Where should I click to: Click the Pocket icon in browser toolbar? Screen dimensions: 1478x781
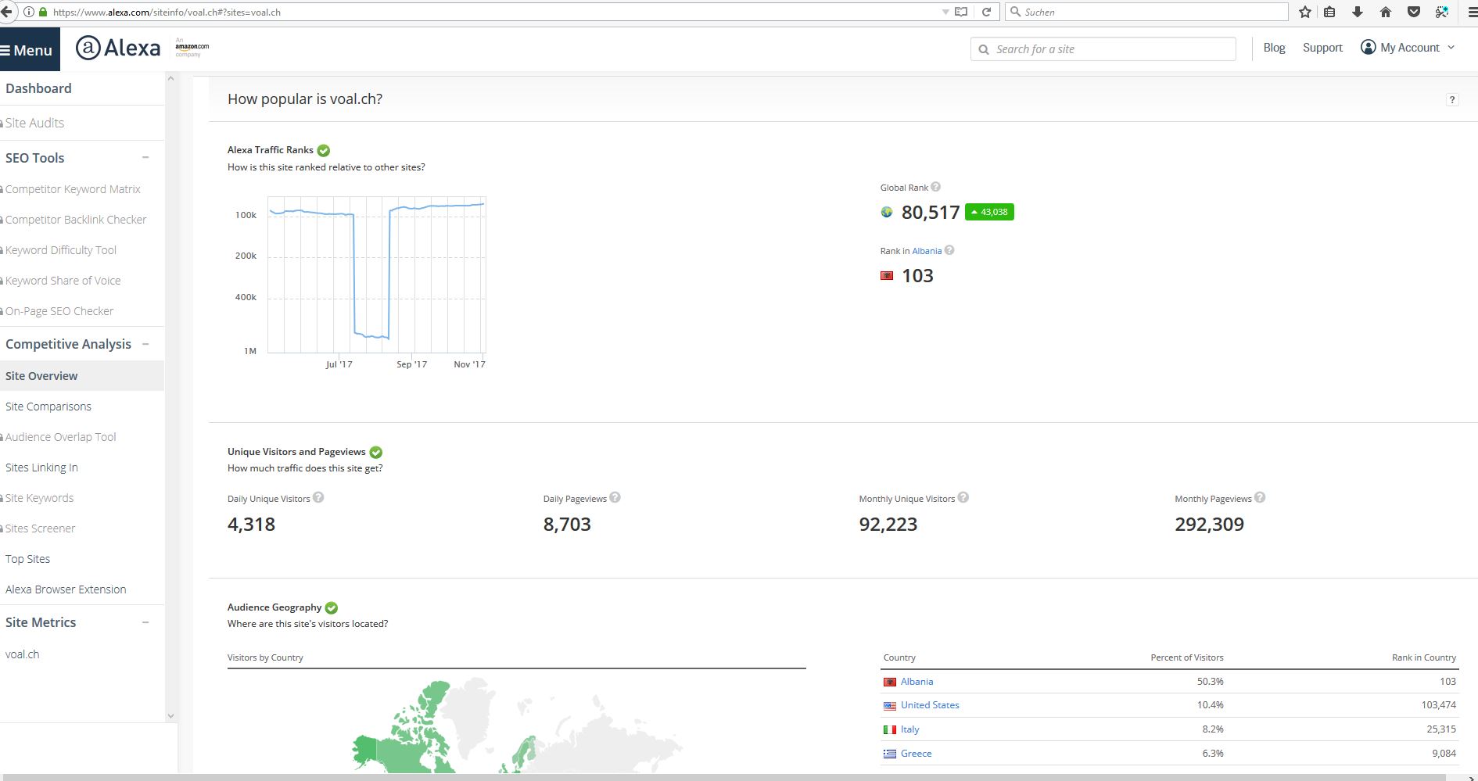coord(1413,12)
